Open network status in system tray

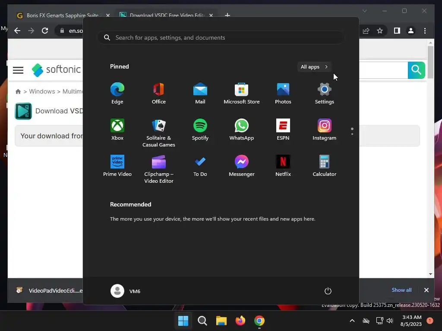(x=380, y=321)
